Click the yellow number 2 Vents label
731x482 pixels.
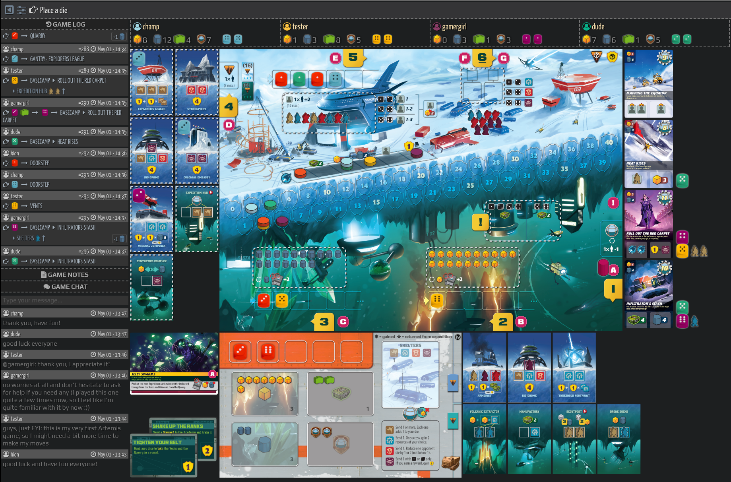pos(502,321)
